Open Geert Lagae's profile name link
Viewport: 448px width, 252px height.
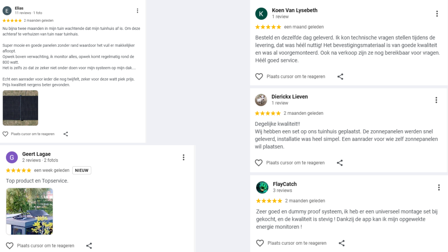point(36,154)
